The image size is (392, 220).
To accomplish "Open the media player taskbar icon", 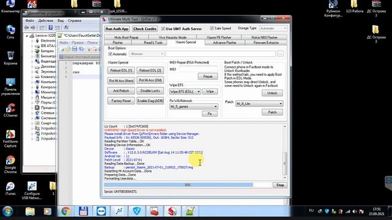I will pos(47,211).
